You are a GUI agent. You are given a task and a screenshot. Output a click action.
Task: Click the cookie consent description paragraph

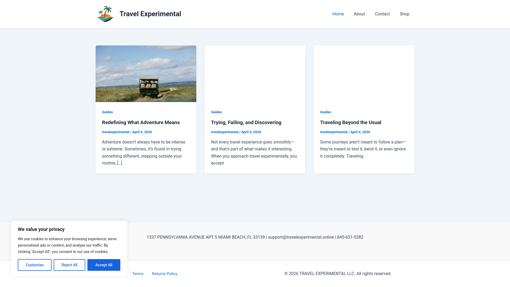67,245
